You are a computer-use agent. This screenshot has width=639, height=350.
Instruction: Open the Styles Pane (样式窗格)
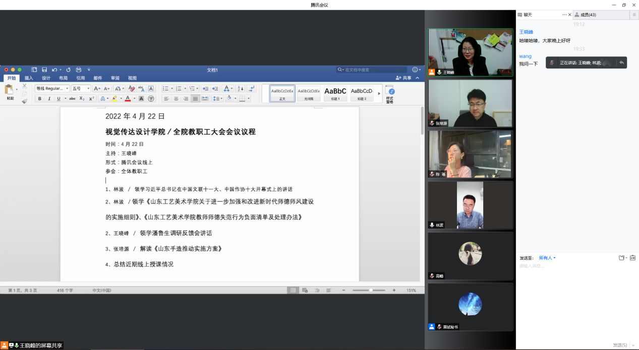coord(390,93)
